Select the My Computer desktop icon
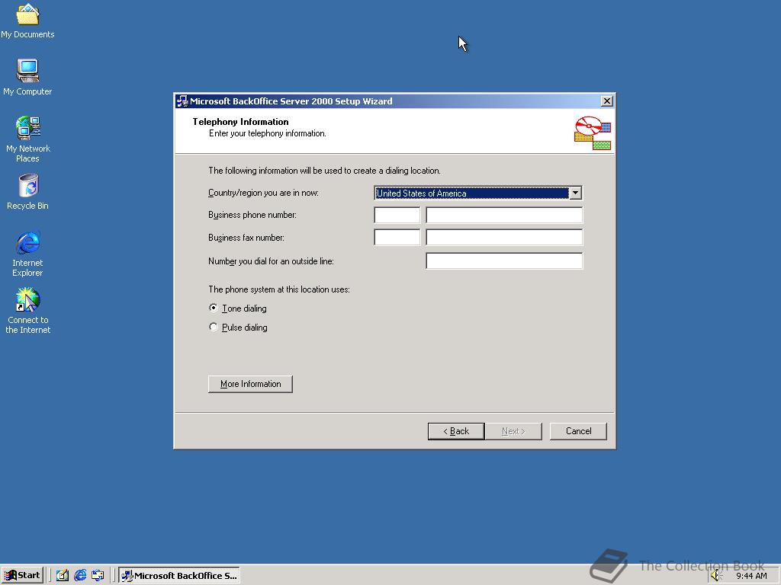The height and width of the screenshot is (585, 781). coord(27,77)
